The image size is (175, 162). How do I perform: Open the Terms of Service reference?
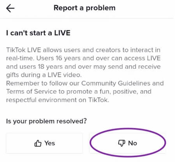click(x=32, y=92)
